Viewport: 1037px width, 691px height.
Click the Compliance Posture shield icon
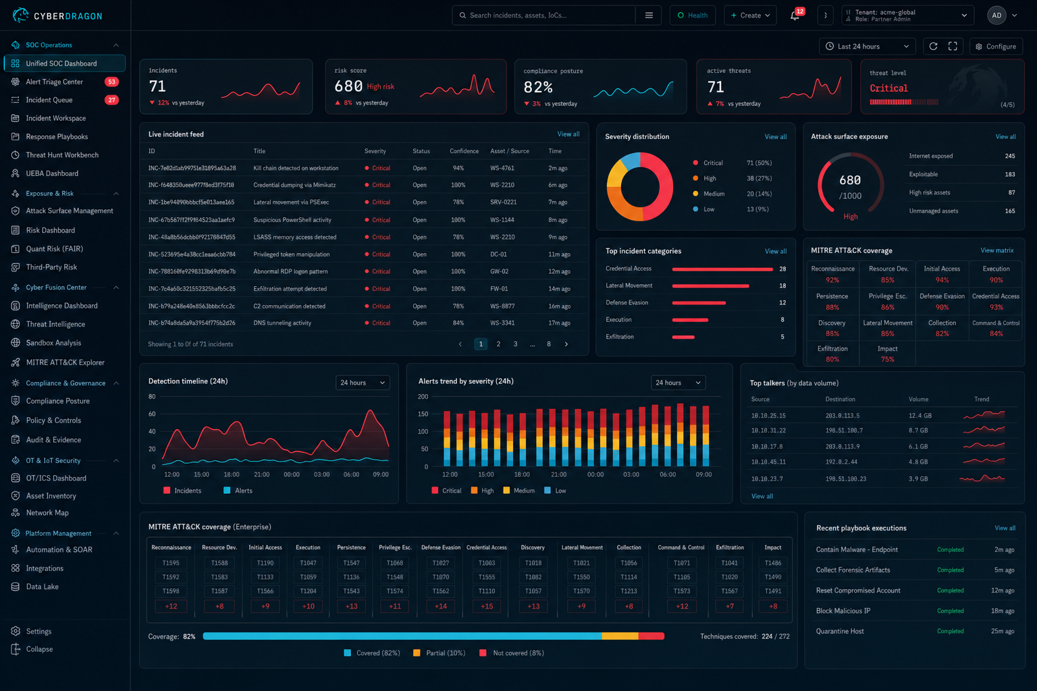pos(16,401)
